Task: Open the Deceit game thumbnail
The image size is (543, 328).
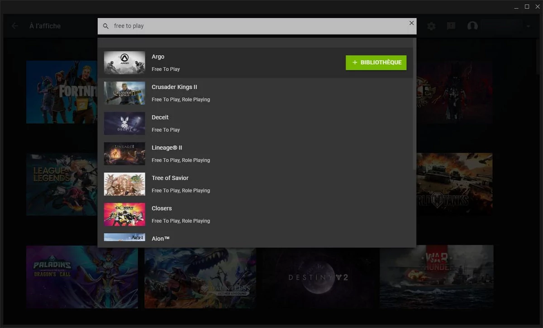Action: point(124,123)
